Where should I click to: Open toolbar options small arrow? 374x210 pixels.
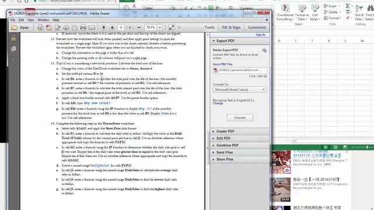(x=179, y=27)
